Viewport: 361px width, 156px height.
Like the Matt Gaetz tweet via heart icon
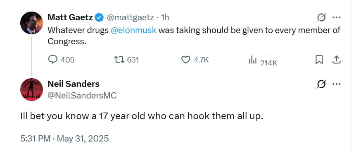pyautogui.click(x=185, y=60)
